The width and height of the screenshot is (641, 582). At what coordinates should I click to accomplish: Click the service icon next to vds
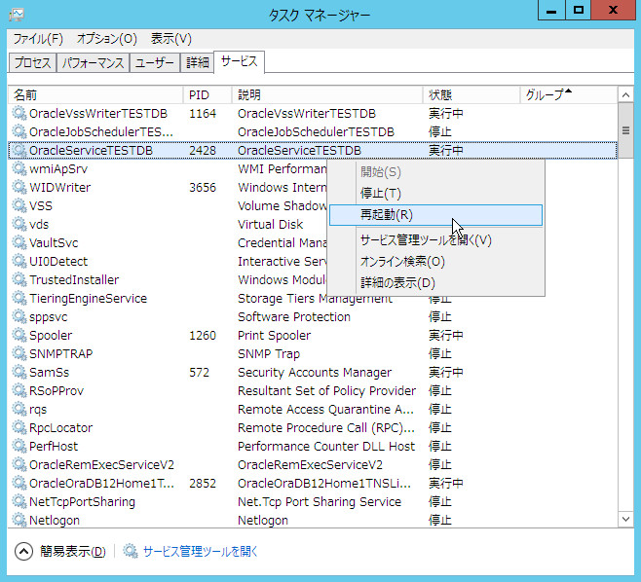[x=19, y=224]
